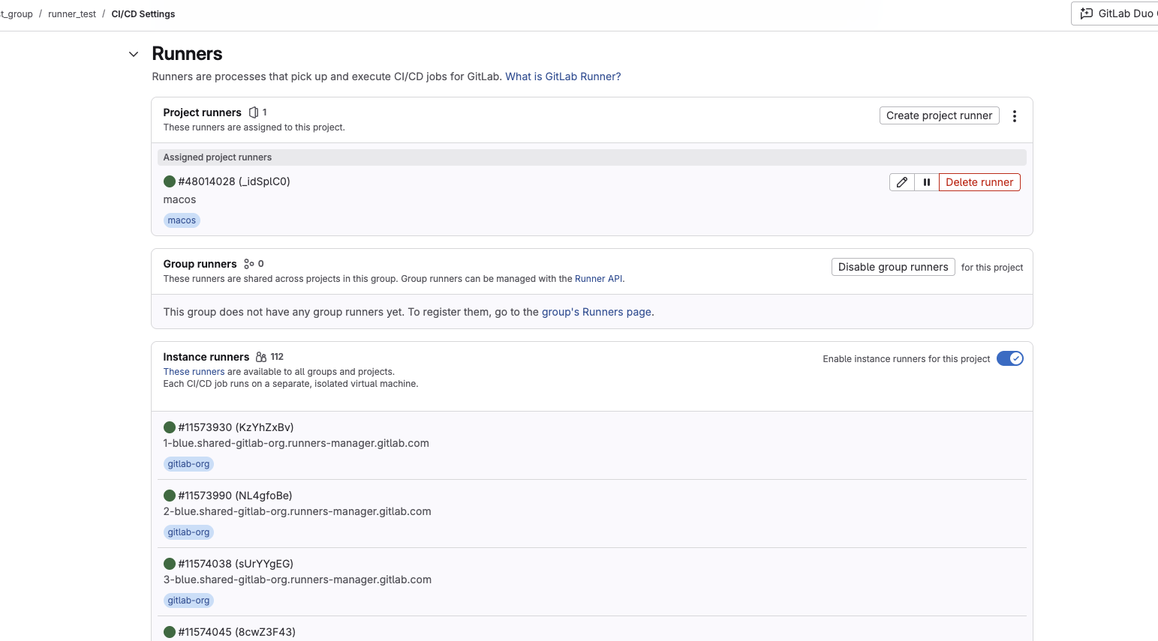This screenshot has width=1158, height=641.
Task: Click the green status dot for runner #48014028
Action: click(170, 181)
